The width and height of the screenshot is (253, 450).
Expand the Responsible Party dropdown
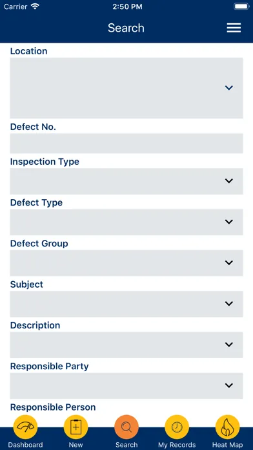126,386
